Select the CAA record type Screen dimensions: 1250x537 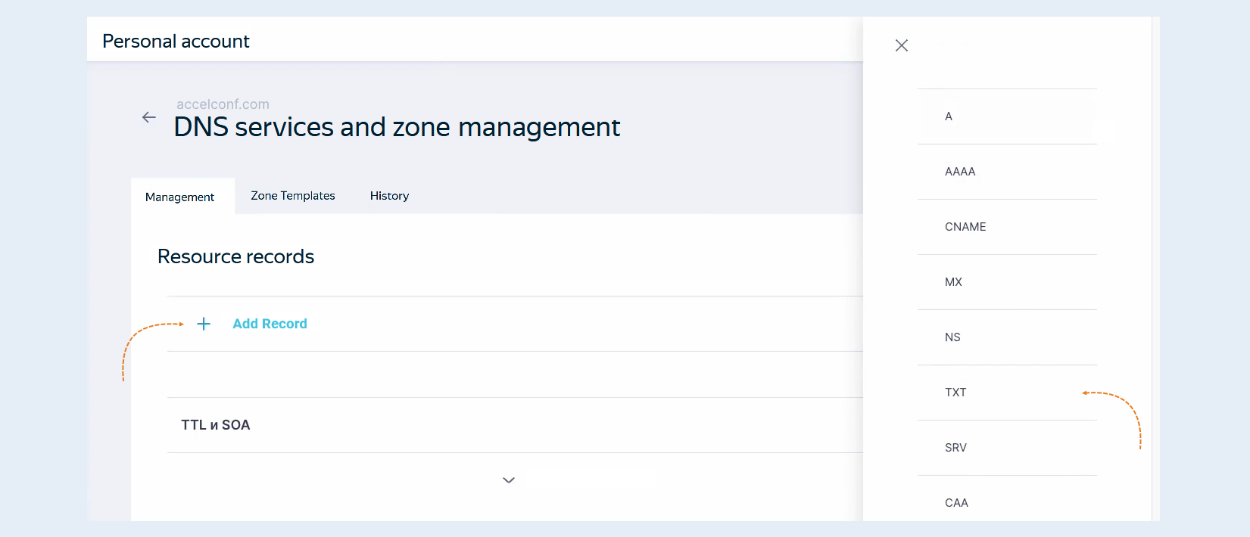point(1007,503)
